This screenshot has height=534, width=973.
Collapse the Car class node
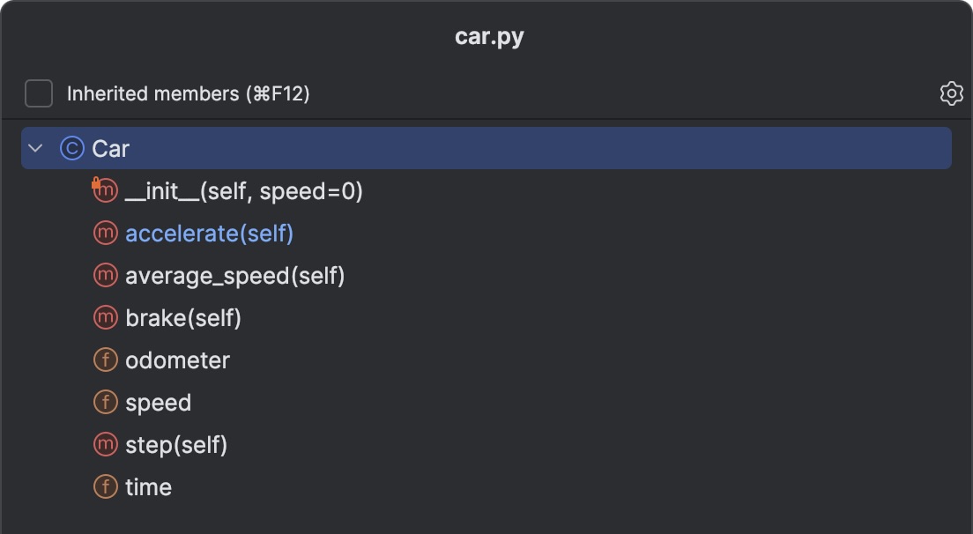pyautogui.click(x=34, y=148)
